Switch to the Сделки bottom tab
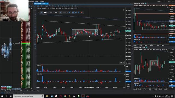Image resolution: width=175 pixels, height=98 pixels. pos(7,91)
